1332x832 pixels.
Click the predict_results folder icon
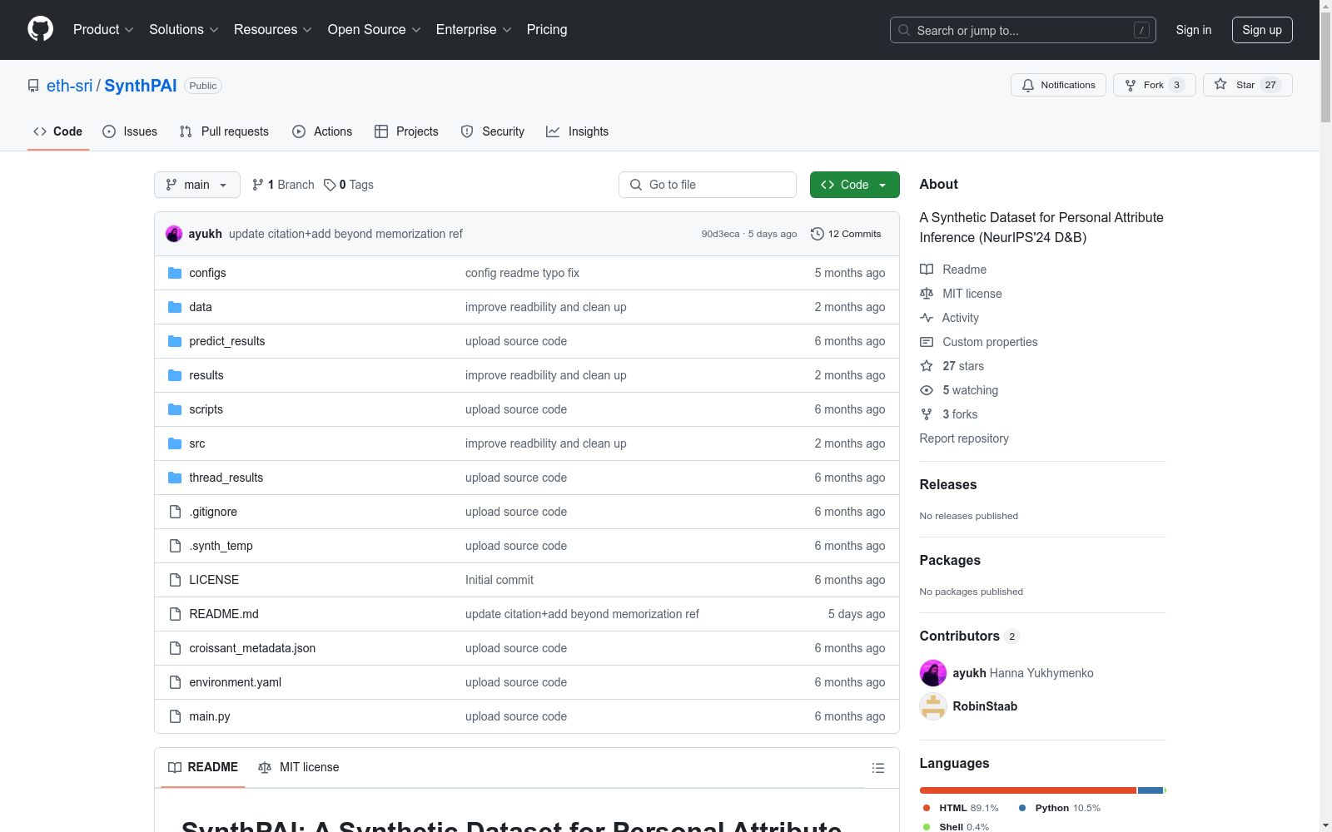point(175,341)
